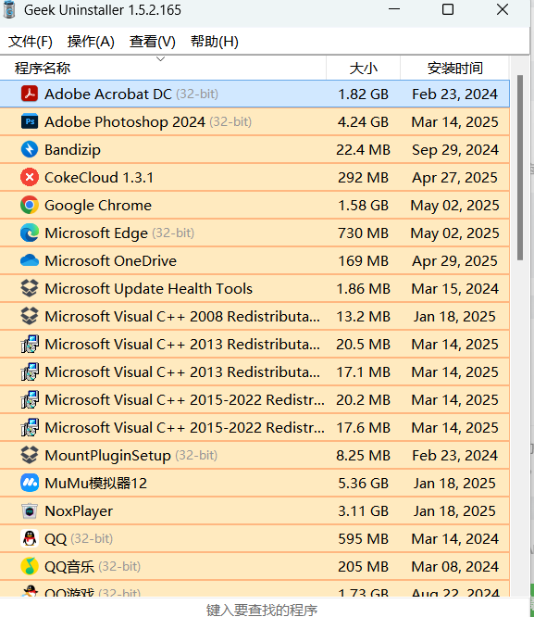The image size is (534, 617).
Task: Click icon of Visual C++ 2015-2022 20.2 MB row
Action: (x=30, y=399)
